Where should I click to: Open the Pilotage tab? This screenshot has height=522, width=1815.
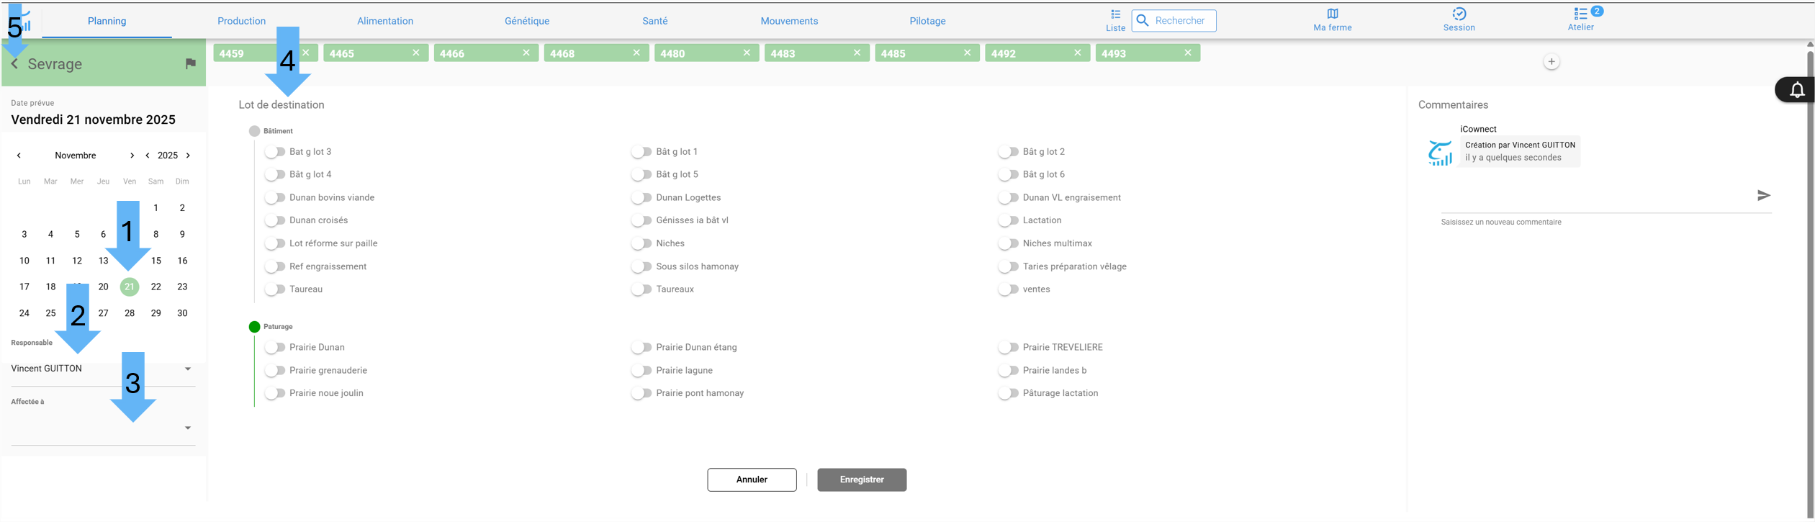coord(927,21)
